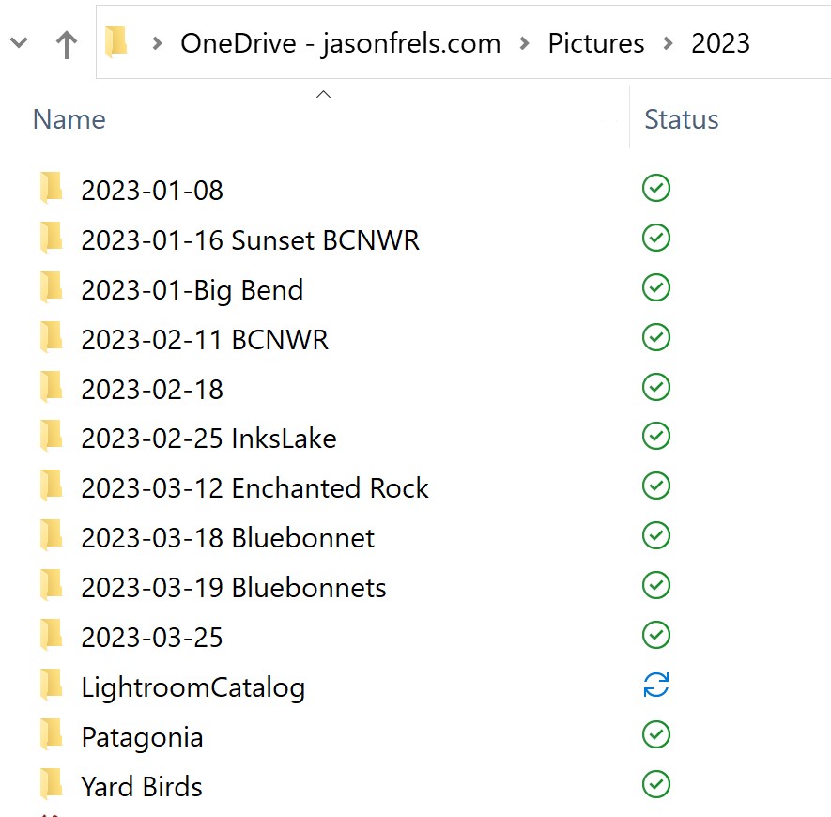The width and height of the screenshot is (831, 817).
Task: Click the 2023-01-08 folder icon
Action: click(52, 189)
